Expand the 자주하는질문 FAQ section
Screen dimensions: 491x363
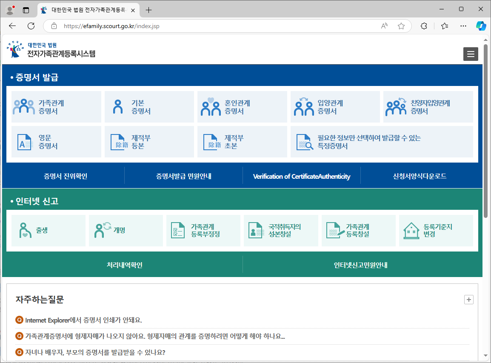click(468, 300)
